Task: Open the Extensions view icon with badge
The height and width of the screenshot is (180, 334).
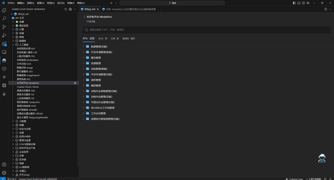Action: click(4, 44)
